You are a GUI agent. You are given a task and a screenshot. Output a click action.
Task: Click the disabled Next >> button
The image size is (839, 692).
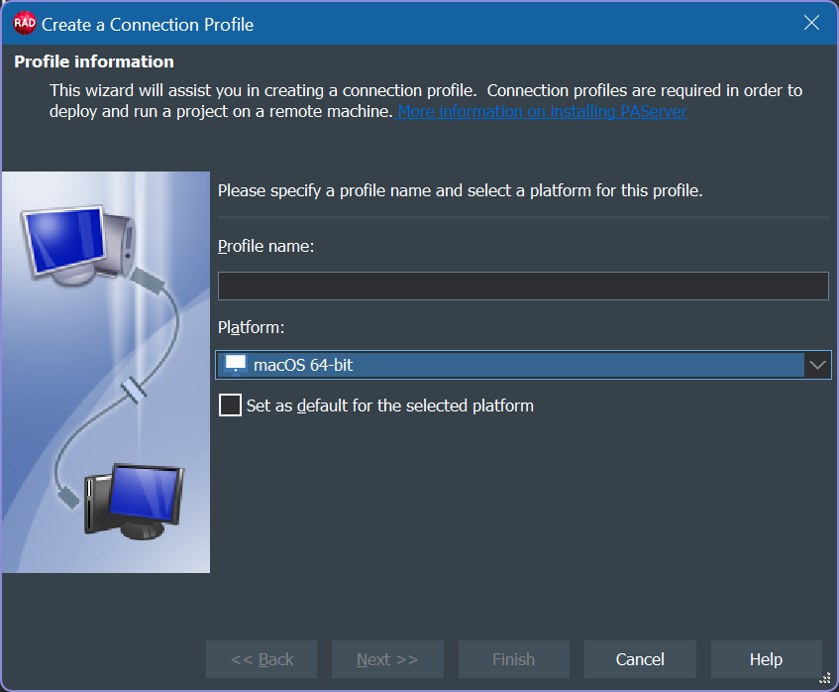(387, 659)
